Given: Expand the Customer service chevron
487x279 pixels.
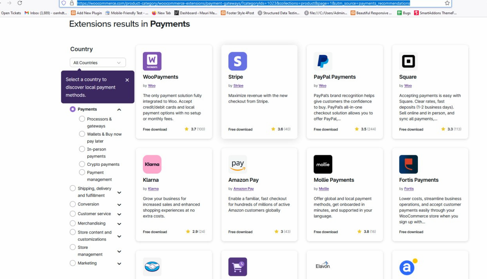Looking at the screenshot, I should click(119, 214).
